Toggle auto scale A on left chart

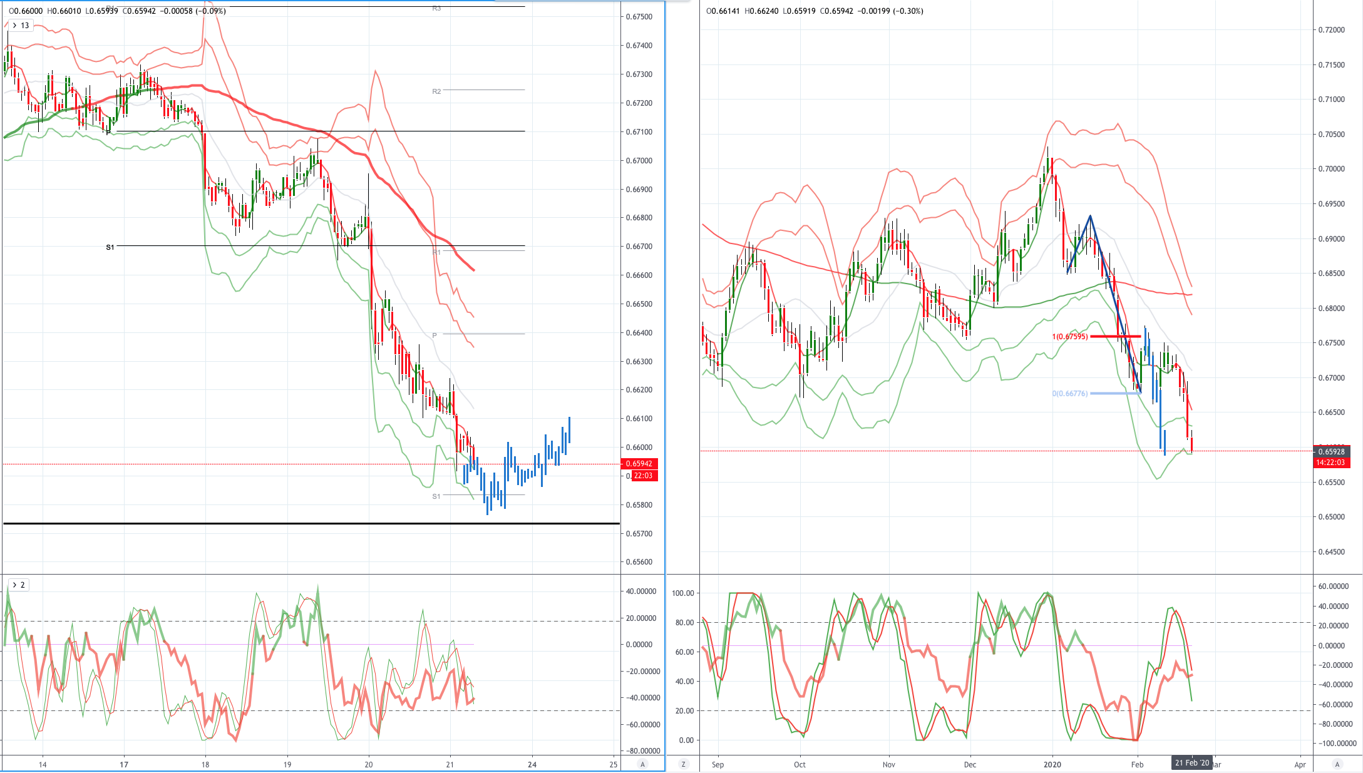point(642,764)
